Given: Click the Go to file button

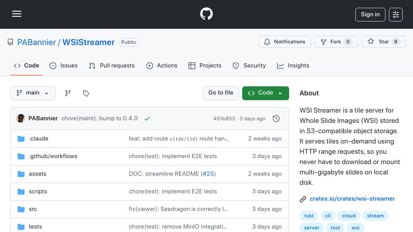Looking at the screenshot, I should click(x=220, y=93).
